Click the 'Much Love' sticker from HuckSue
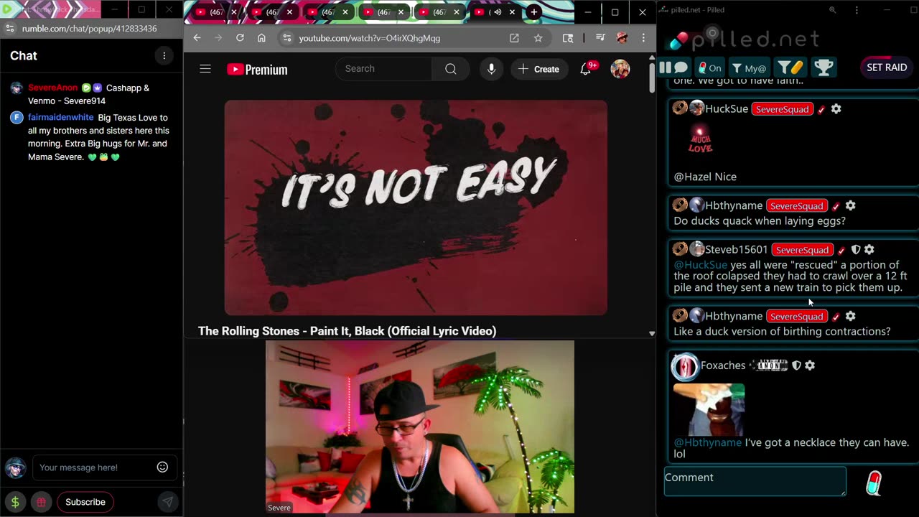 [x=700, y=139]
